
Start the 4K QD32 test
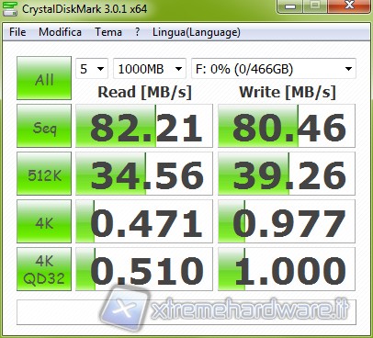(44, 269)
